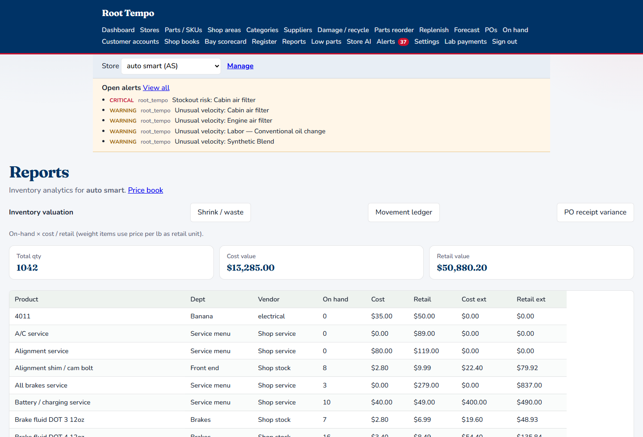Open On hand navigation item
643x437 pixels.
point(515,30)
